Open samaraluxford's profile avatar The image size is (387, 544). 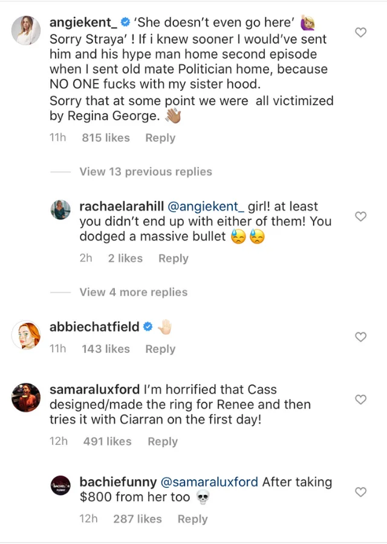26,397
